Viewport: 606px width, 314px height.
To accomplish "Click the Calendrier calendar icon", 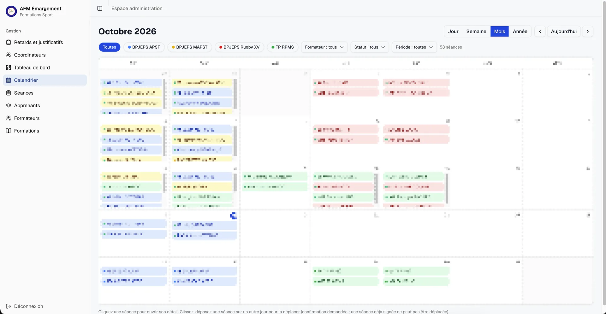I will point(9,80).
